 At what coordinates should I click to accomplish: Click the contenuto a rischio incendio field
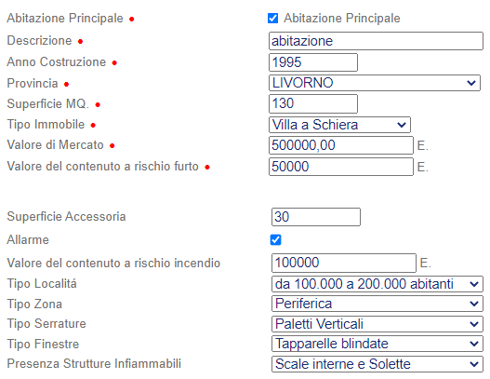click(x=344, y=263)
